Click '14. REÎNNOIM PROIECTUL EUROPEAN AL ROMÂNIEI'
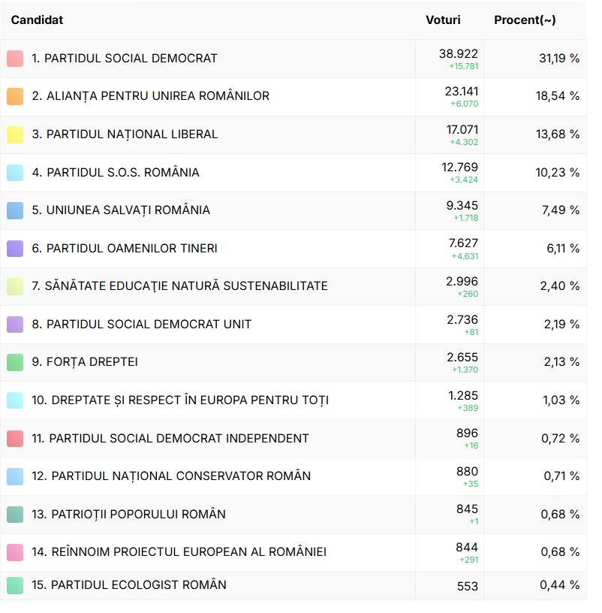Image resolution: width=602 pixels, height=613 pixels. point(179,551)
